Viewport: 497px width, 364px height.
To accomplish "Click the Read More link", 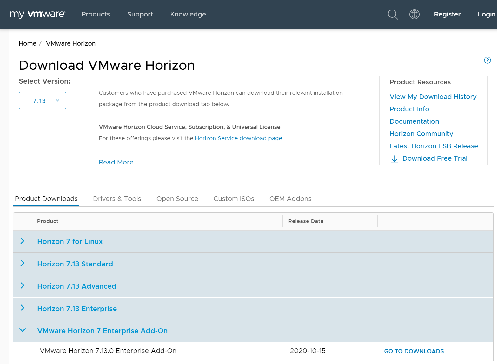I will 116,162.
